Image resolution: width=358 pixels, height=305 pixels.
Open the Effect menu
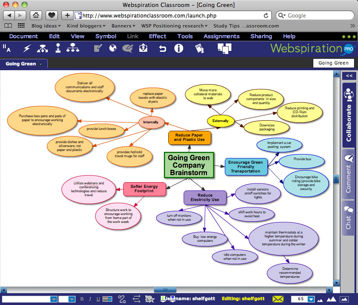pos(158,36)
